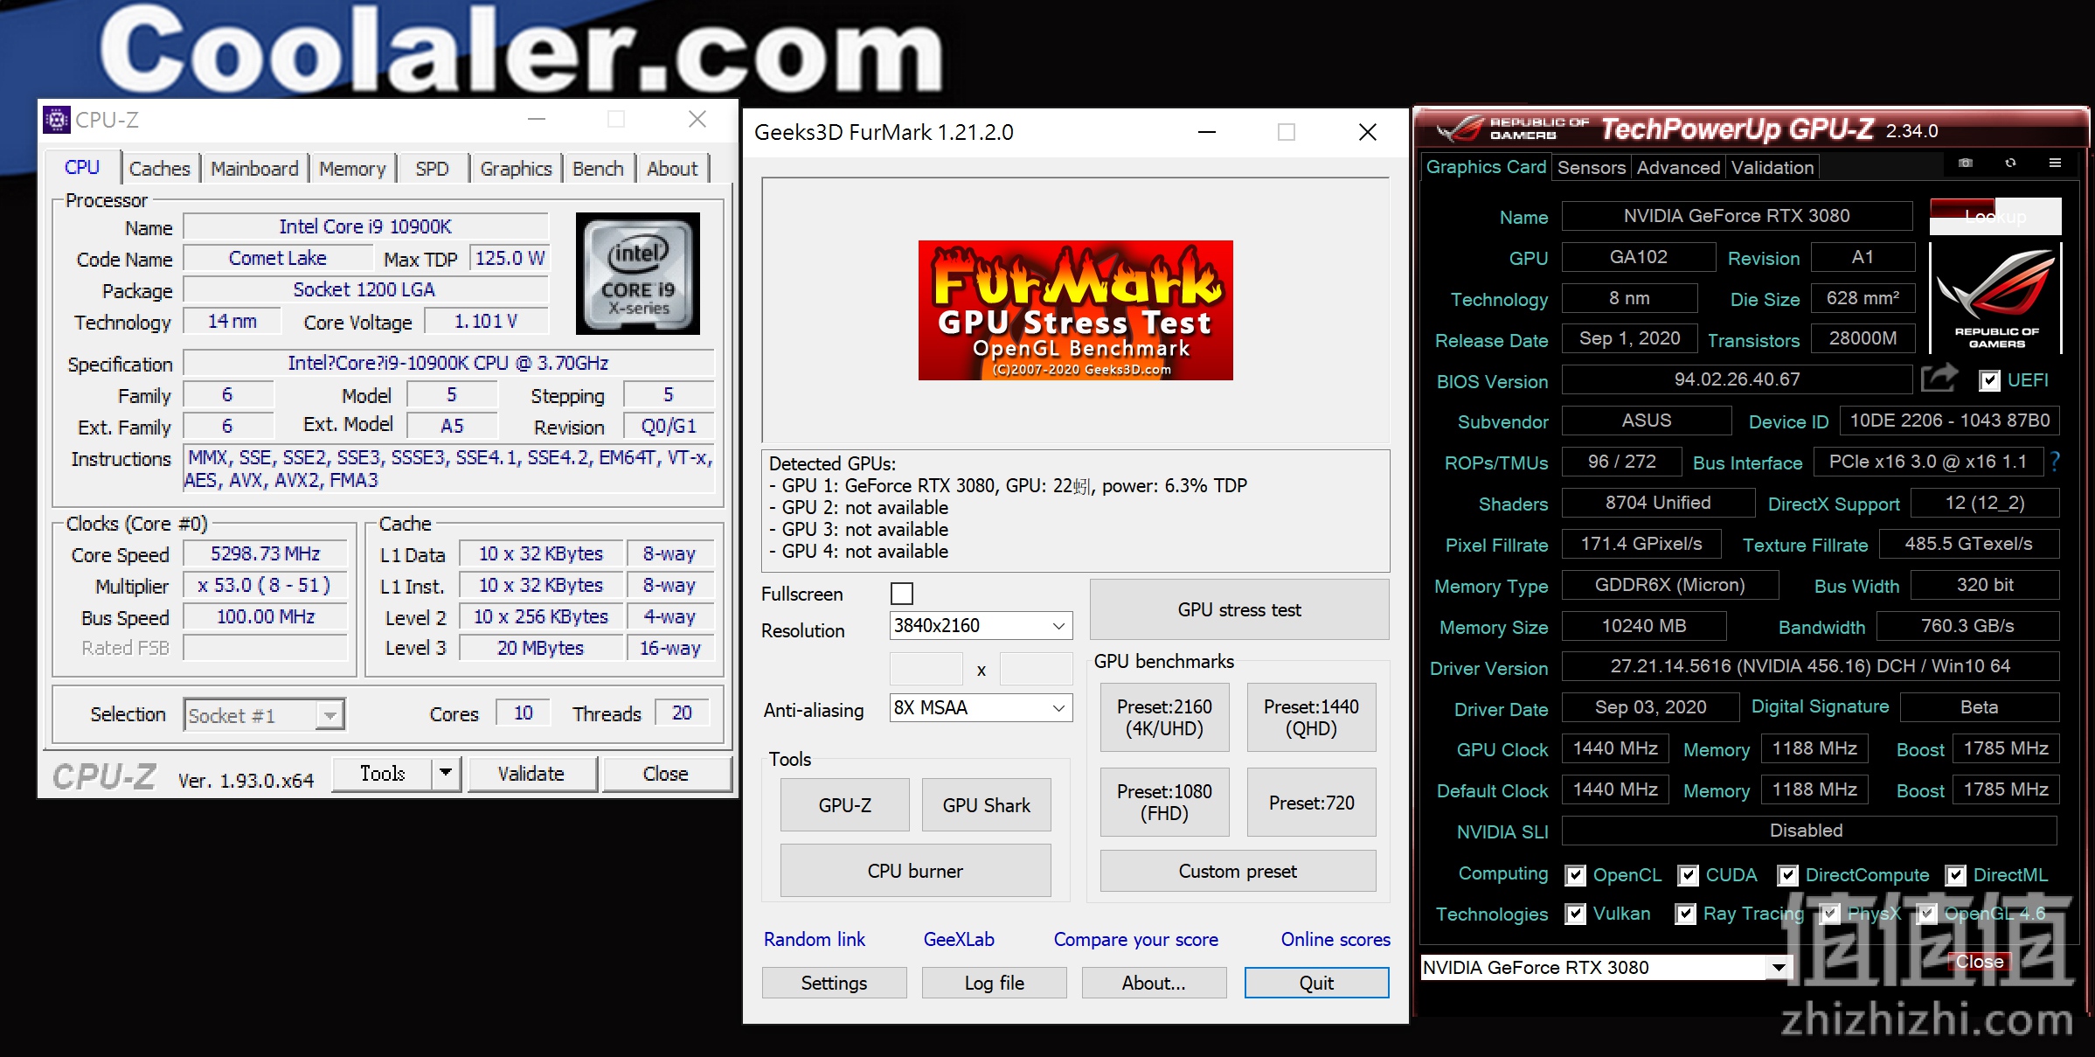Open CPU-Z SPD tab
The height and width of the screenshot is (1057, 2095).
[x=432, y=169]
